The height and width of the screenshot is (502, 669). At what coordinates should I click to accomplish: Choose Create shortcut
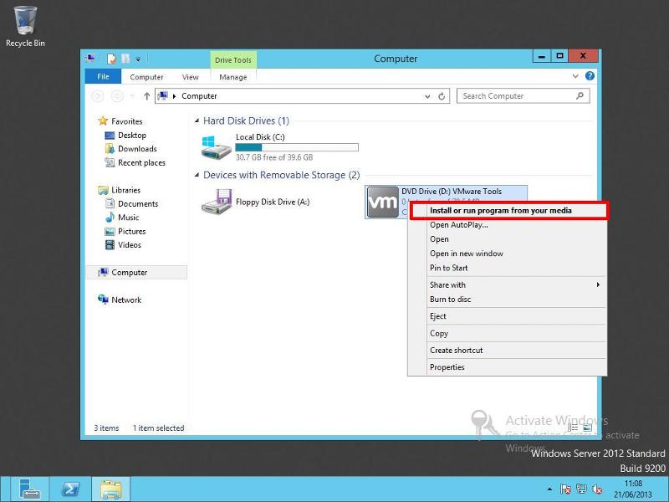click(x=508, y=351)
